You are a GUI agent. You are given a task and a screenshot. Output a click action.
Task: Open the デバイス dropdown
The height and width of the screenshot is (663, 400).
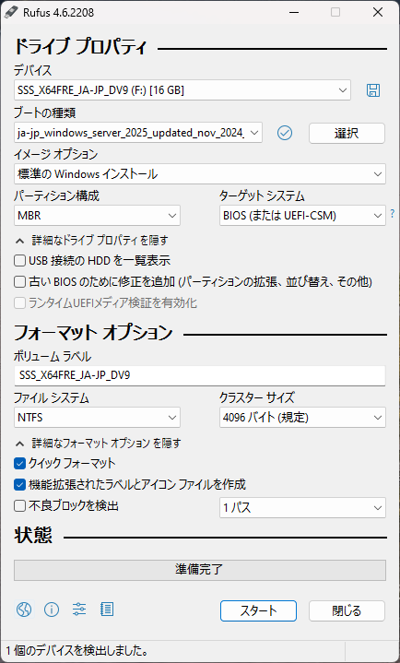point(182,90)
